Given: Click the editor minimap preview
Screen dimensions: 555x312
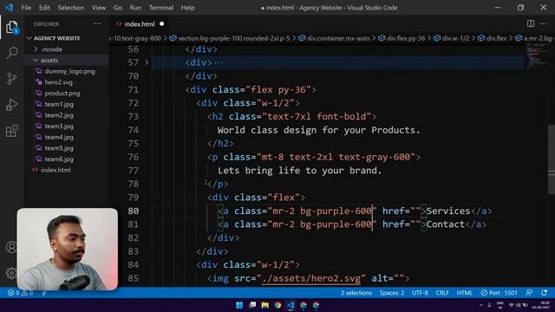Looking at the screenshot, I should (536, 56).
